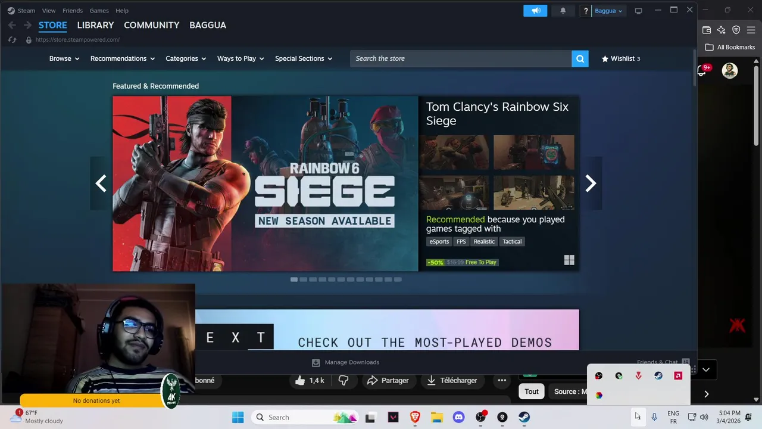This screenshot has height=429, width=762.
Task: Switch to the LIBRARY tab
Action: point(95,25)
